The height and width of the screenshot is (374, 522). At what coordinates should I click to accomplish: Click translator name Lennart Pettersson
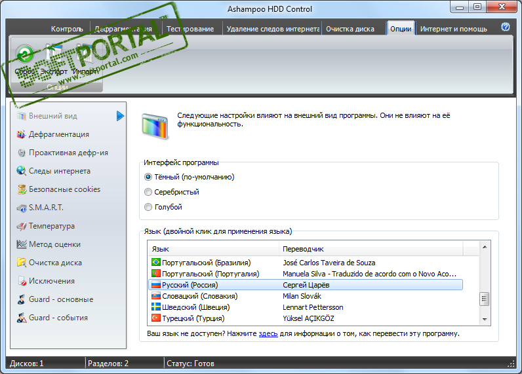coord(313,307)
